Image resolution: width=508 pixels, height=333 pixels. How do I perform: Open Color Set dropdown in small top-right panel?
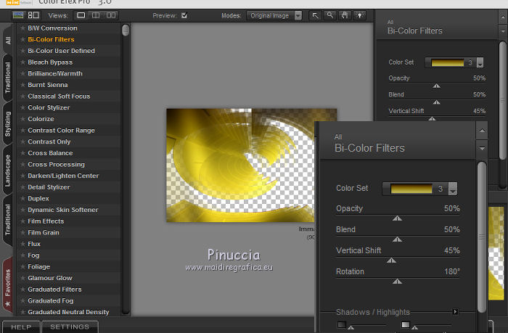click(x=480, y=62)
